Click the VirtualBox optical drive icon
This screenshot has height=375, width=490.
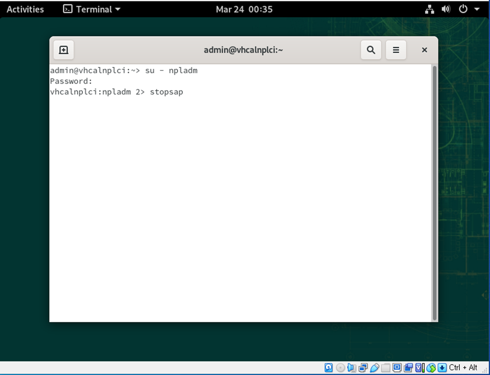pyautogui.click(x=340, y=367)
